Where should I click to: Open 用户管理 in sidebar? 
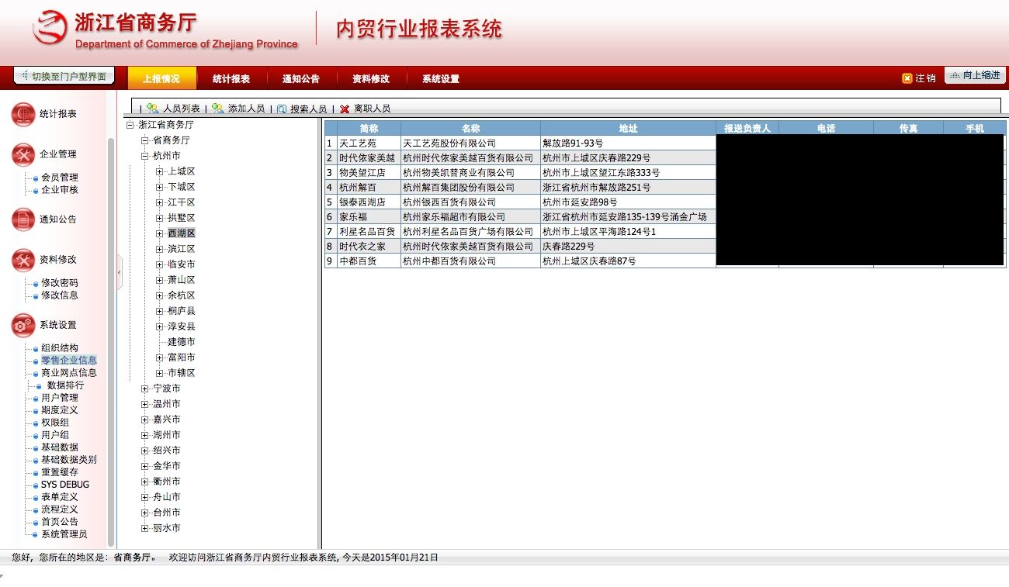tap(60, 398)
